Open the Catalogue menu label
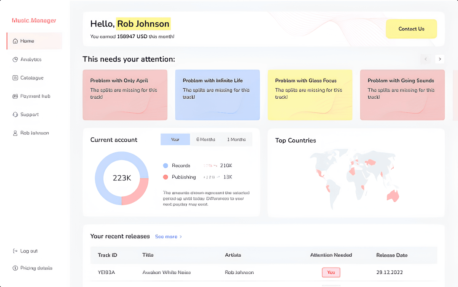 point(32,78)
